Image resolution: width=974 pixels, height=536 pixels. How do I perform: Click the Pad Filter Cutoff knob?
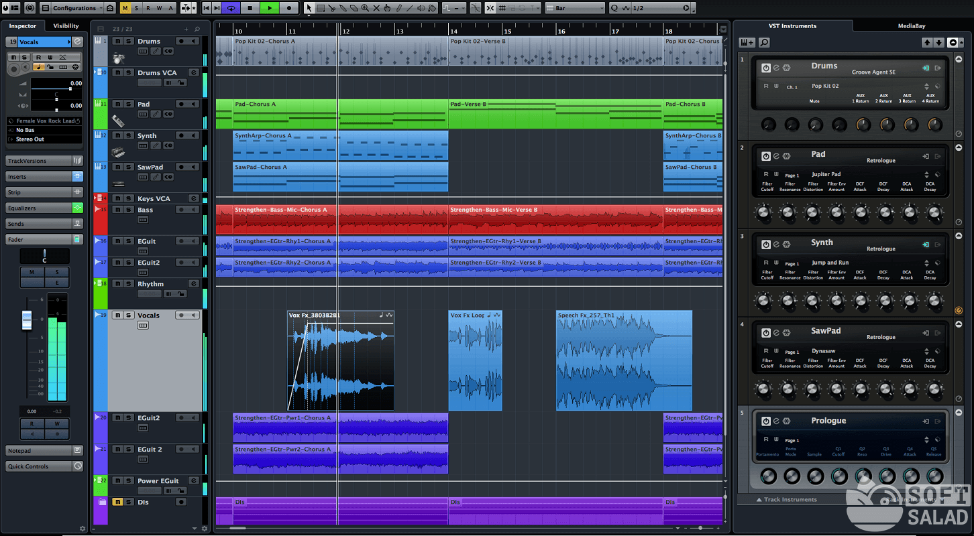point(764,213)
